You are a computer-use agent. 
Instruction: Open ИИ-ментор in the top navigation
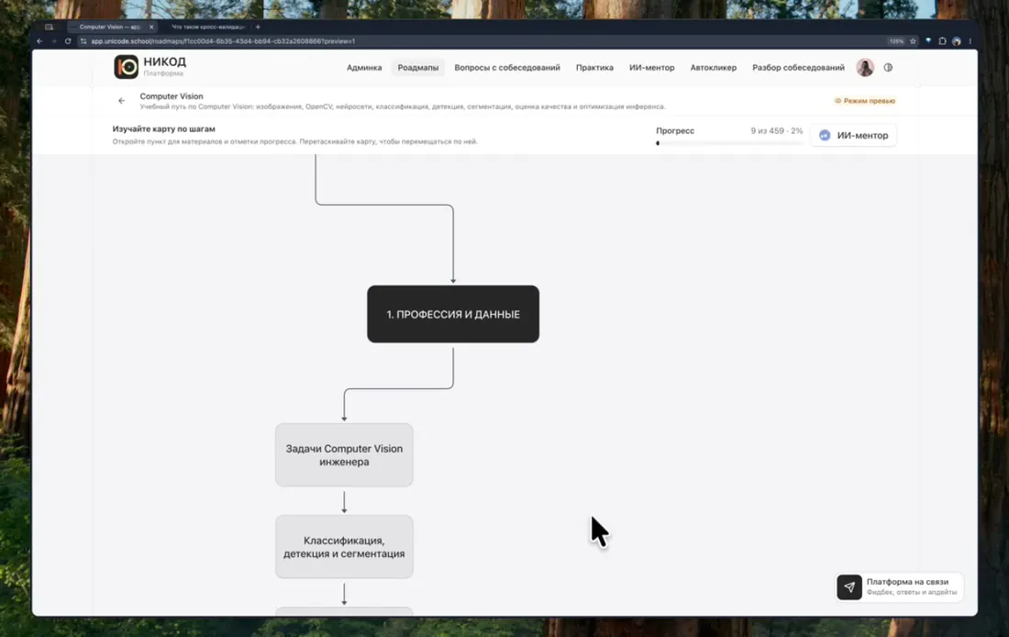[652, 68]
